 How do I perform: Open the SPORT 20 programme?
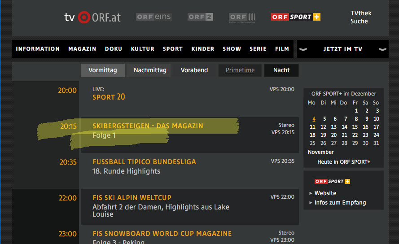109,97
